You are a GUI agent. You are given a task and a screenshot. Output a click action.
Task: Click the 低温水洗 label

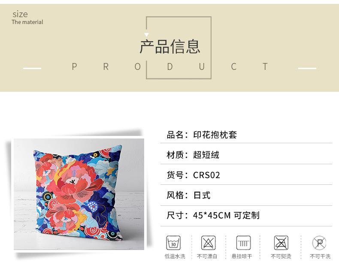pyautogui.click(x=175, y=256)
